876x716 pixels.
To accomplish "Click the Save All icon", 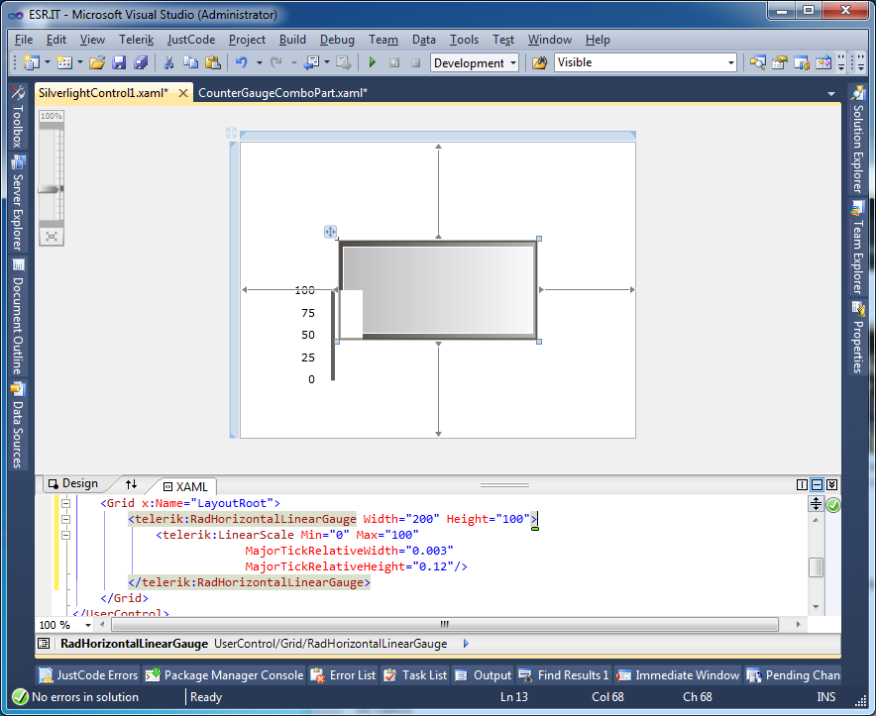I will [x=141, y=62].
